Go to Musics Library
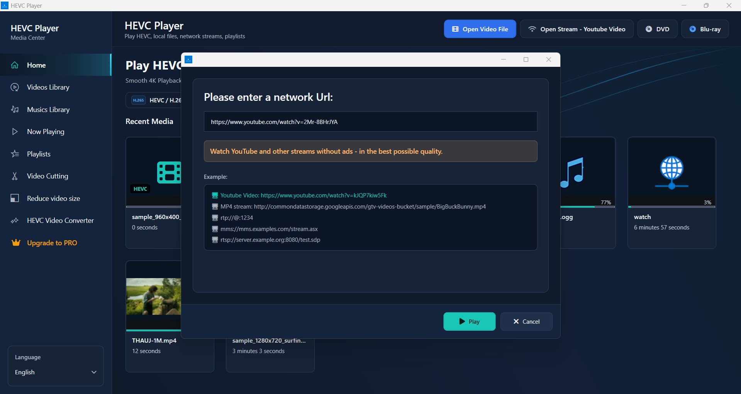Screen dimensions: 741x394 56,110
